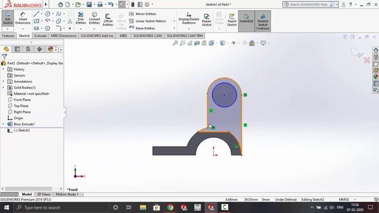Select the Sketch Fillet tool

[59, 28]
